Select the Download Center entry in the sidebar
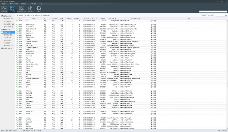Viewport: 228px width, 132px height. (x=7, y=16)
